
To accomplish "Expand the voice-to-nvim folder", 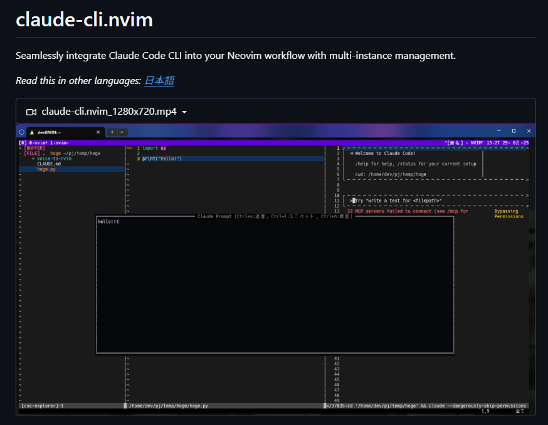I will click(53, 159).
